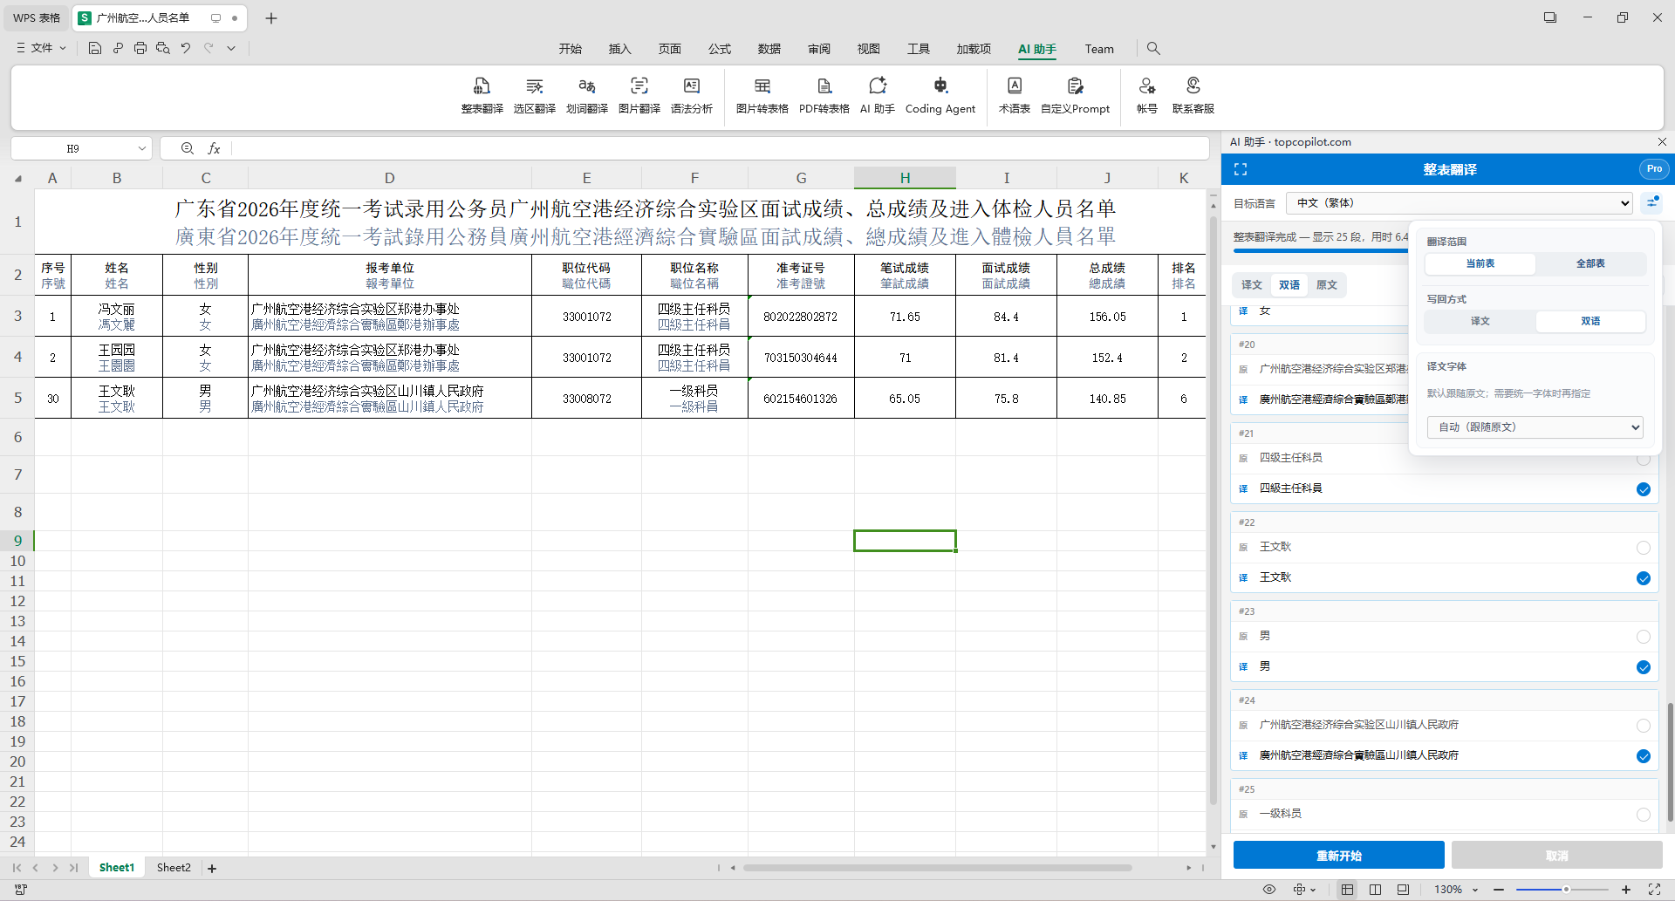Open the Coding Agent tool
1675x901 pixels.
click(x=940, y=95)
